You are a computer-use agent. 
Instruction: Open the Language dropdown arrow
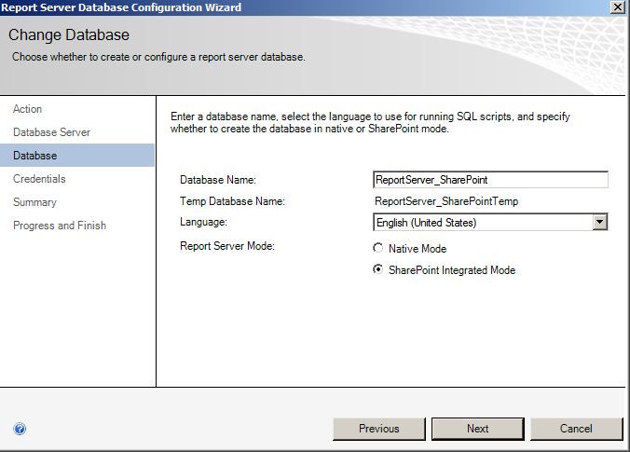pos(599,222)
